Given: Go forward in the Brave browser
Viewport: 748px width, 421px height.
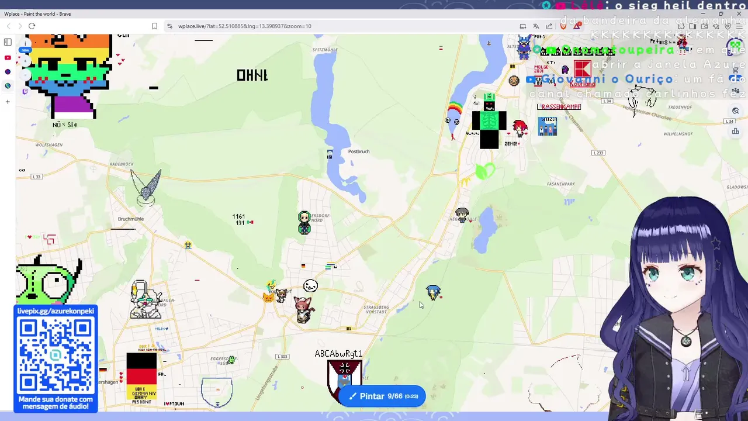Looking at the screenshot, I should 19,26.
